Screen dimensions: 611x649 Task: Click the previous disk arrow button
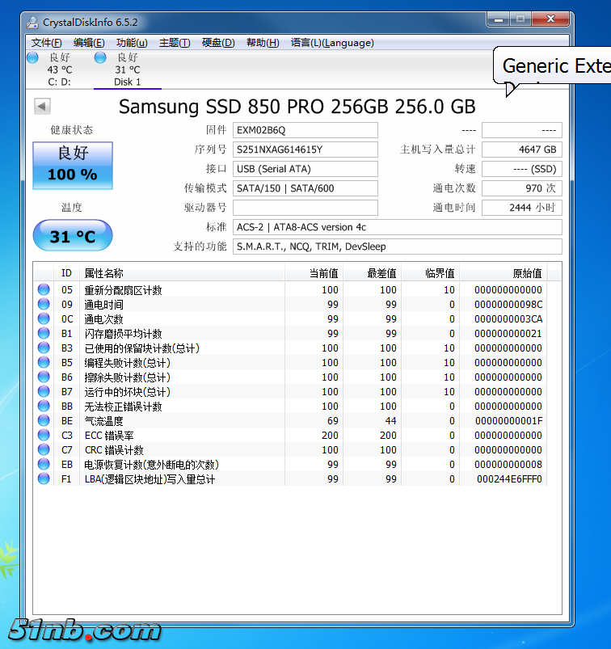(42, 107)
